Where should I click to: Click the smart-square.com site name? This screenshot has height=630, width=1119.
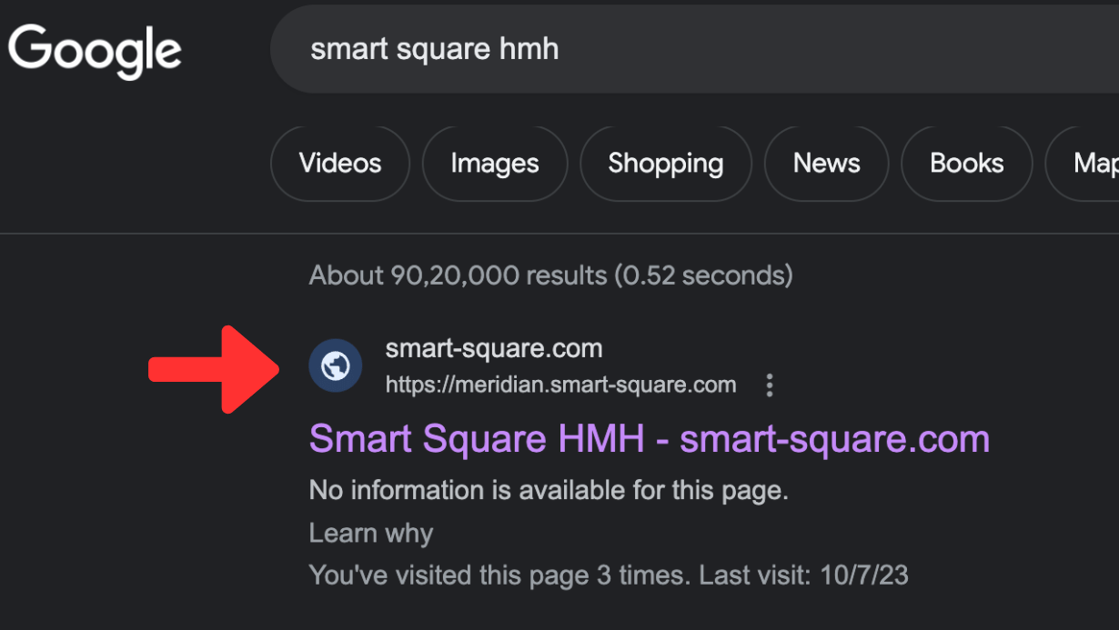click(x=493, y=347)
